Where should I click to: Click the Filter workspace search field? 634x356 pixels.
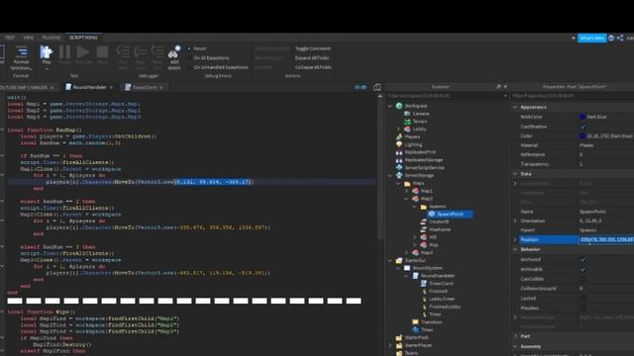click(x=447, y=96)
